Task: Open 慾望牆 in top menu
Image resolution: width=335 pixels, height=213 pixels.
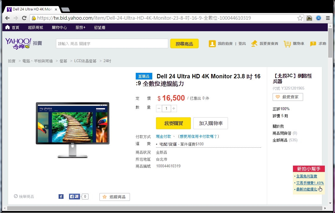Action: (100, 27)
